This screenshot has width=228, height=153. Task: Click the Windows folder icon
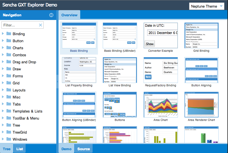[x=9, y=139]
